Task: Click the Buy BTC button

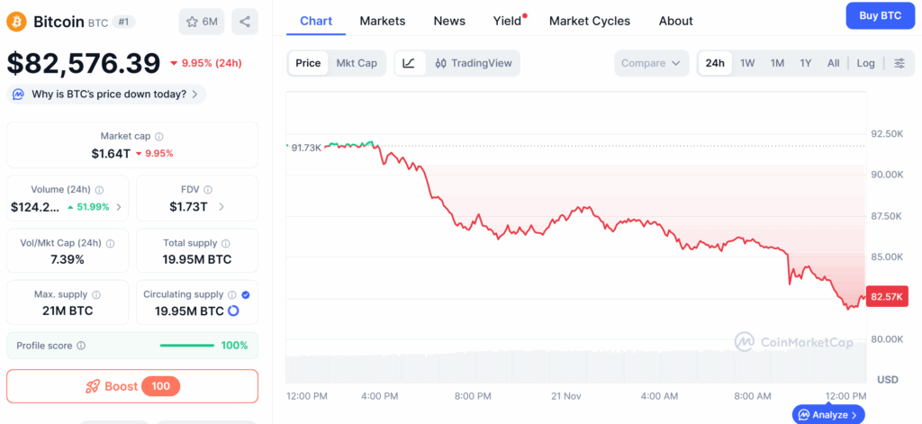Action: click(880, 15)
